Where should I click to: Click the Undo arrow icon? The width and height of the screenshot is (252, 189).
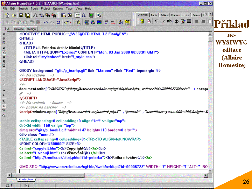[46, 22]
